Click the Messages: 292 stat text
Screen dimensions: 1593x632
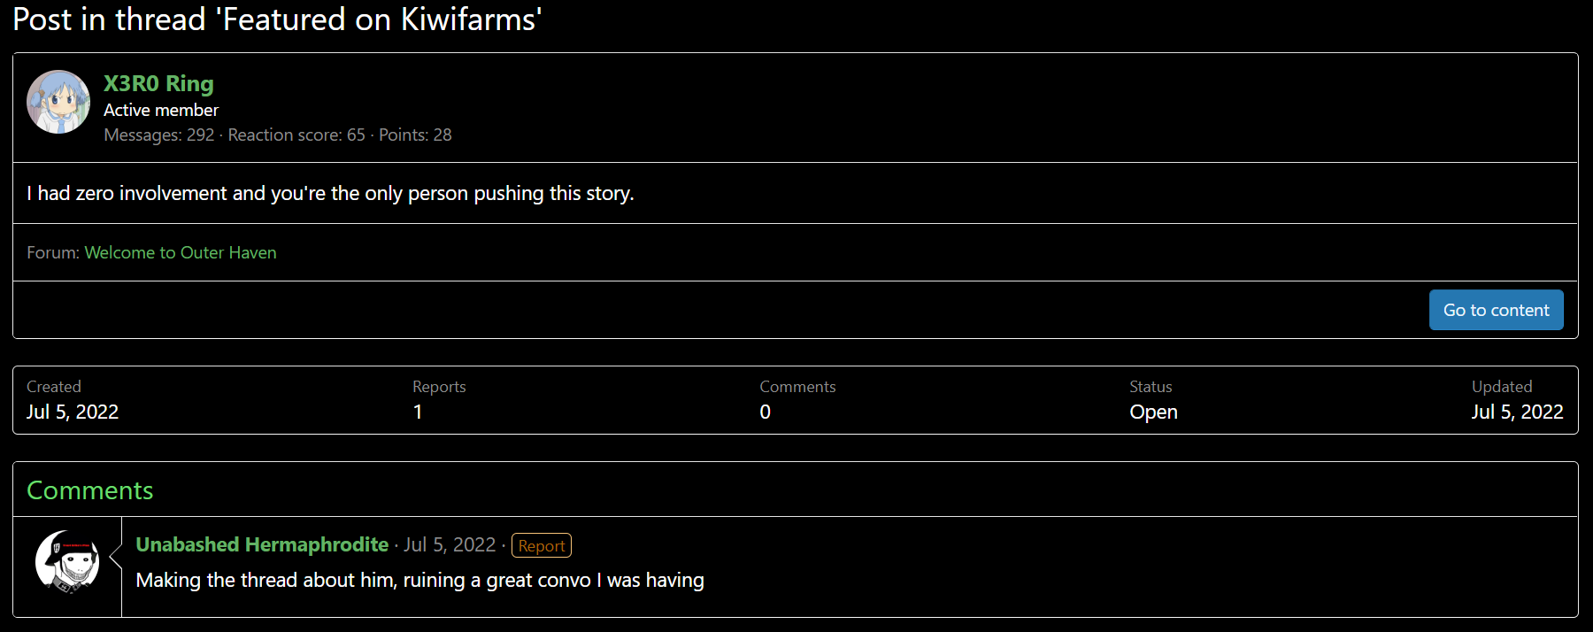[159, 135]
